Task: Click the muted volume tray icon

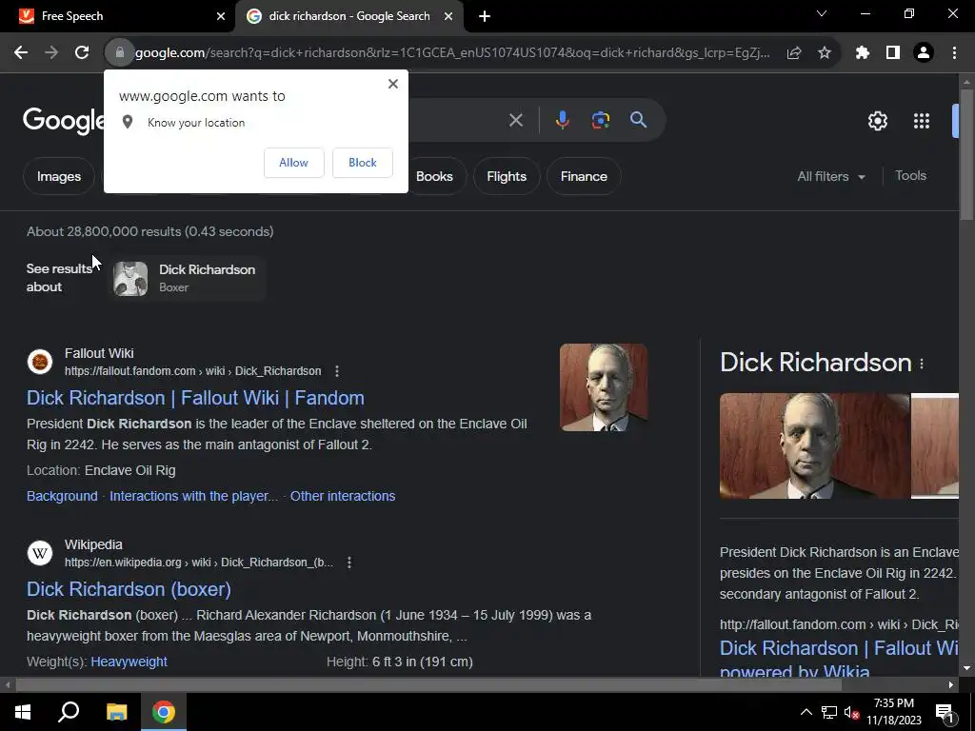Action: click(x=851, y=712)
